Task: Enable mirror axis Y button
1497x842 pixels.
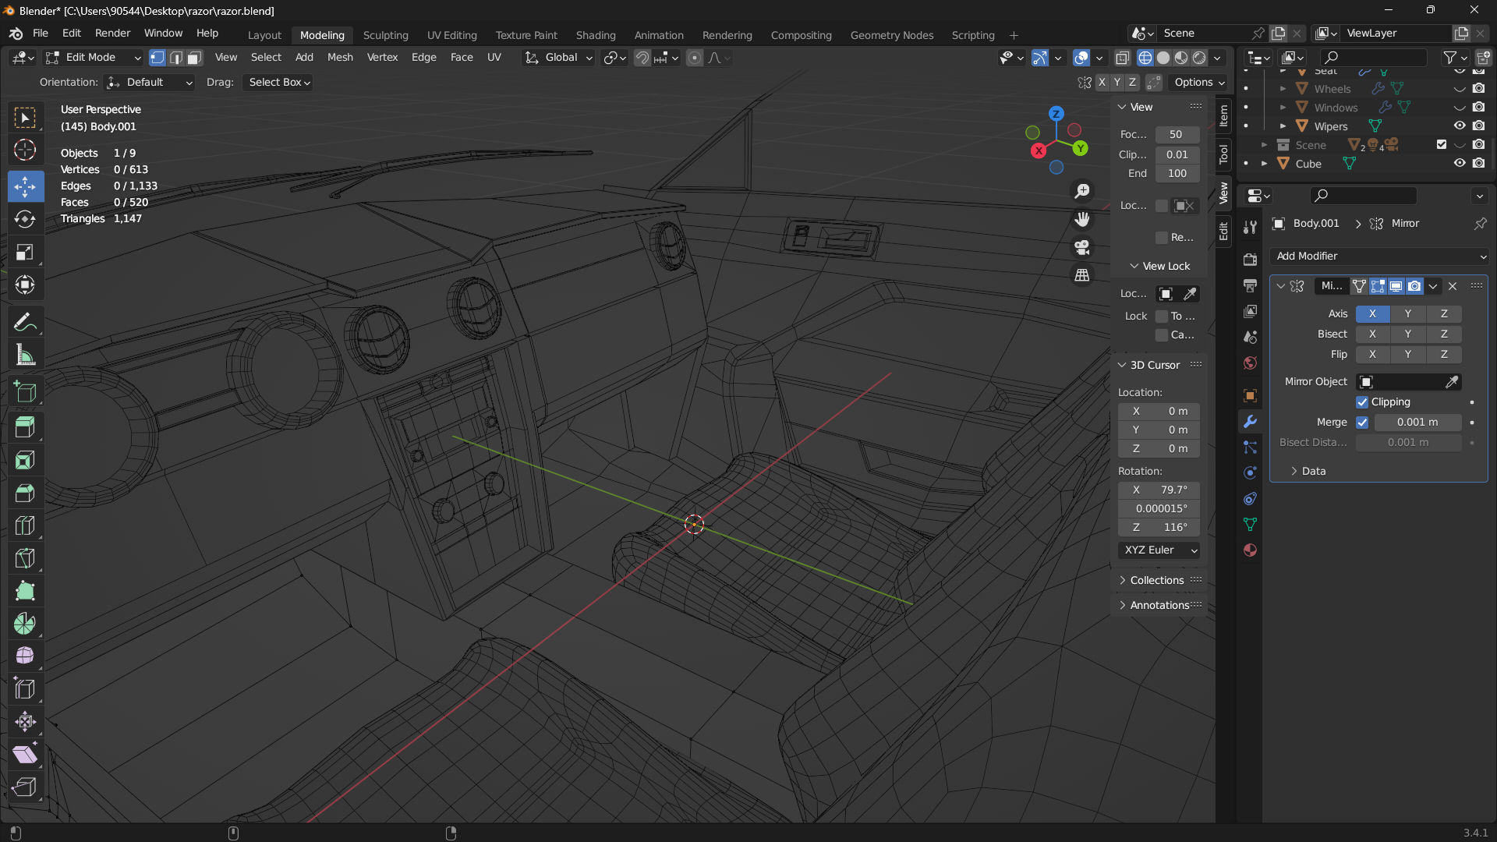Action: pos(1407,314)
